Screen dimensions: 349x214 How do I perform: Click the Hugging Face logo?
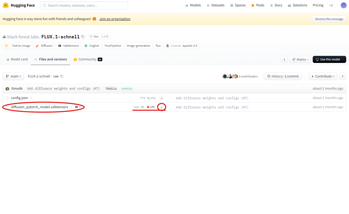(19, 5)
